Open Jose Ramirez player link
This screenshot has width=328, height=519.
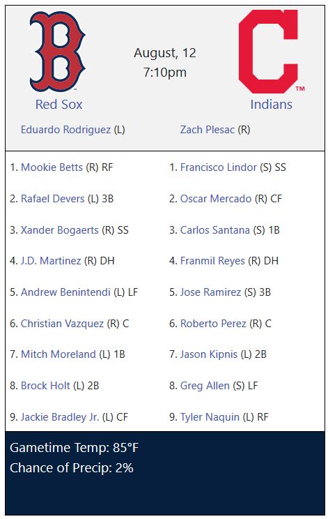tap(211, 292)
